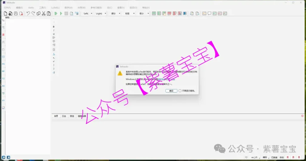Click the Underline U icon in side toolbar
Viewport: 306px width, 161px height.
[54, 34]
